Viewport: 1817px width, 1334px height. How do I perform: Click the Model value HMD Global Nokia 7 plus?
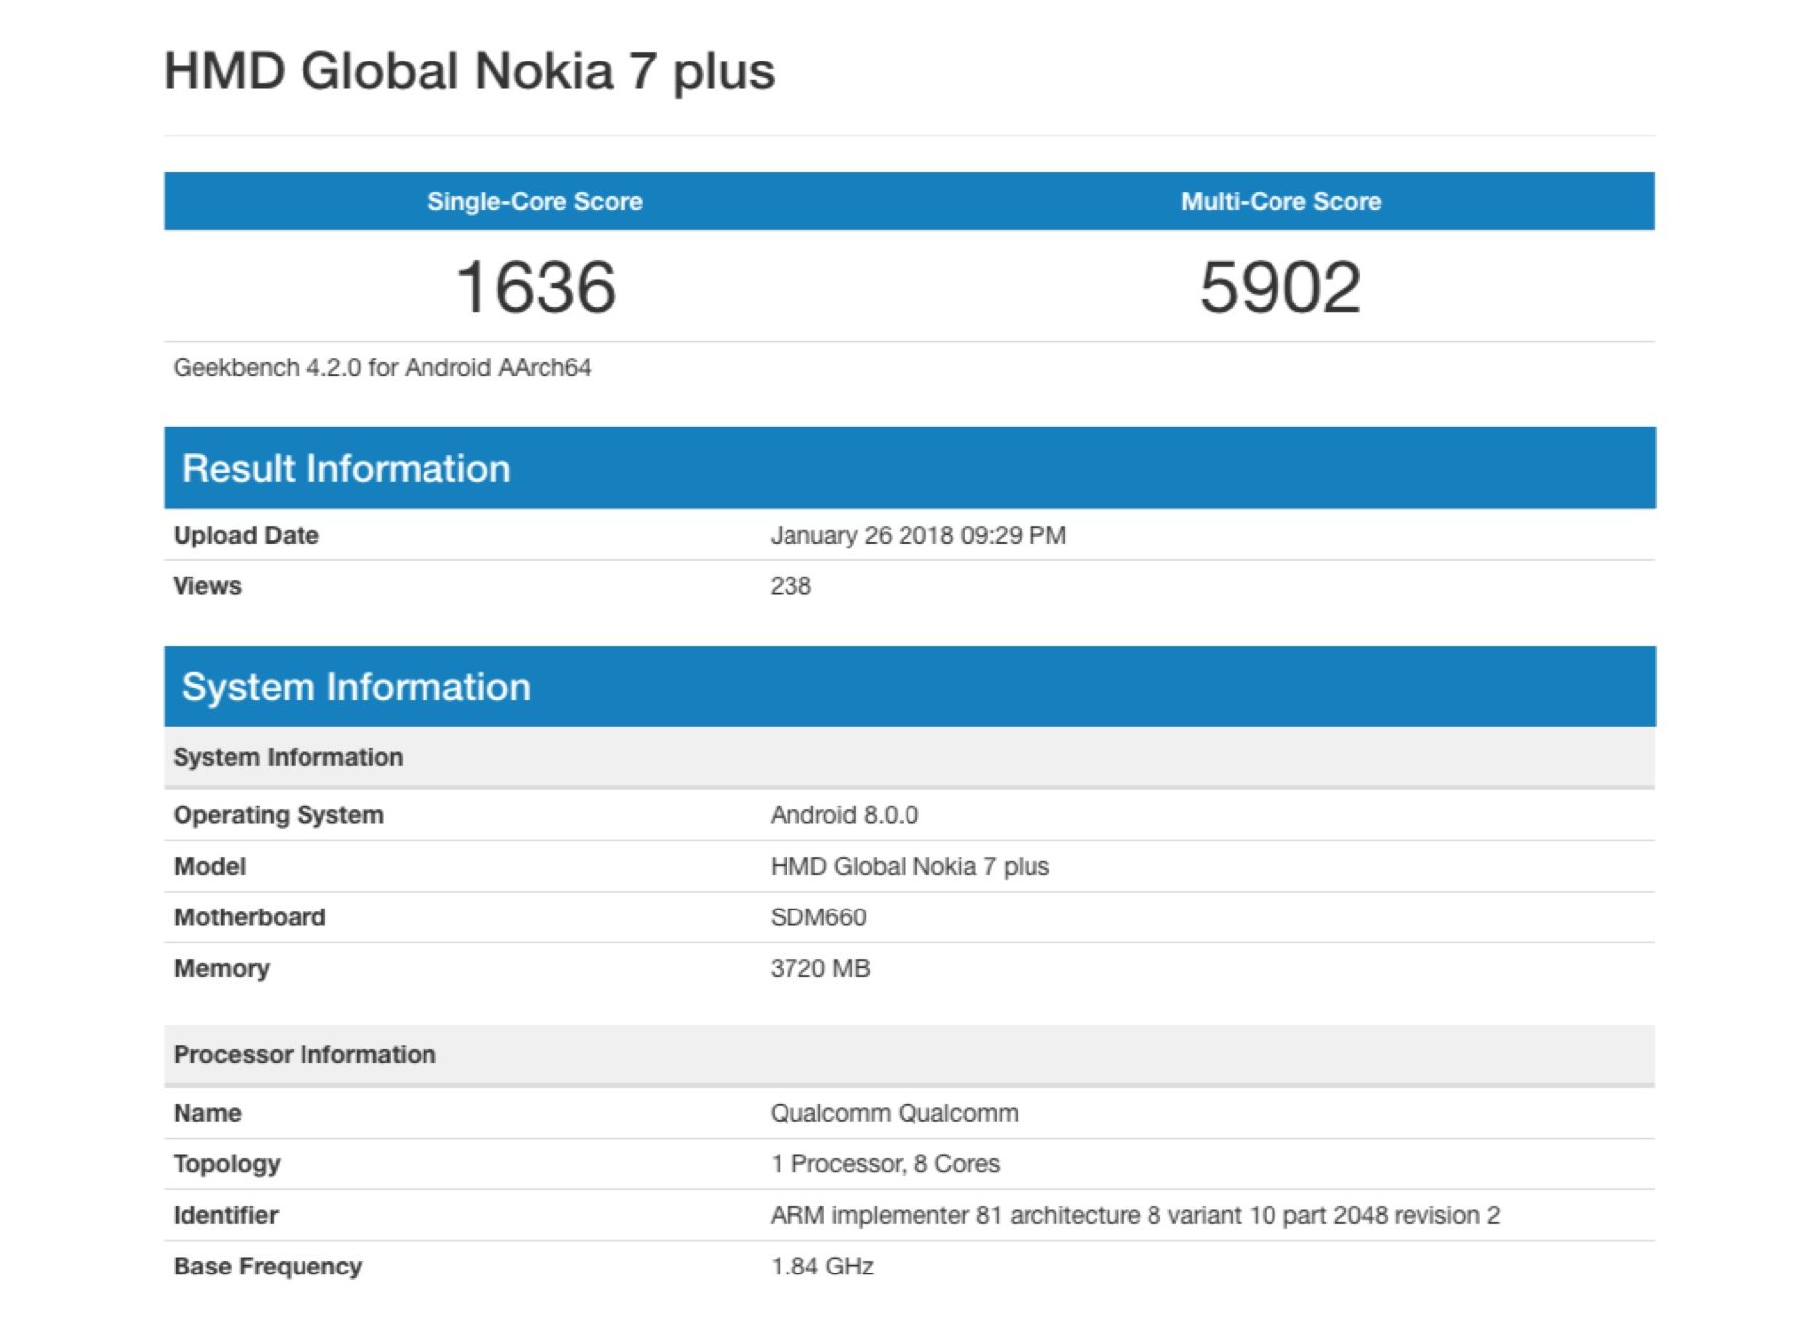909,867
